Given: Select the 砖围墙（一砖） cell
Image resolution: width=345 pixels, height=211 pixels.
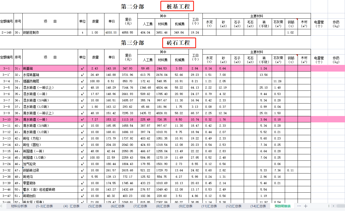Looking at the screenshot, I should pyautogui.click(x=50, y=151).
